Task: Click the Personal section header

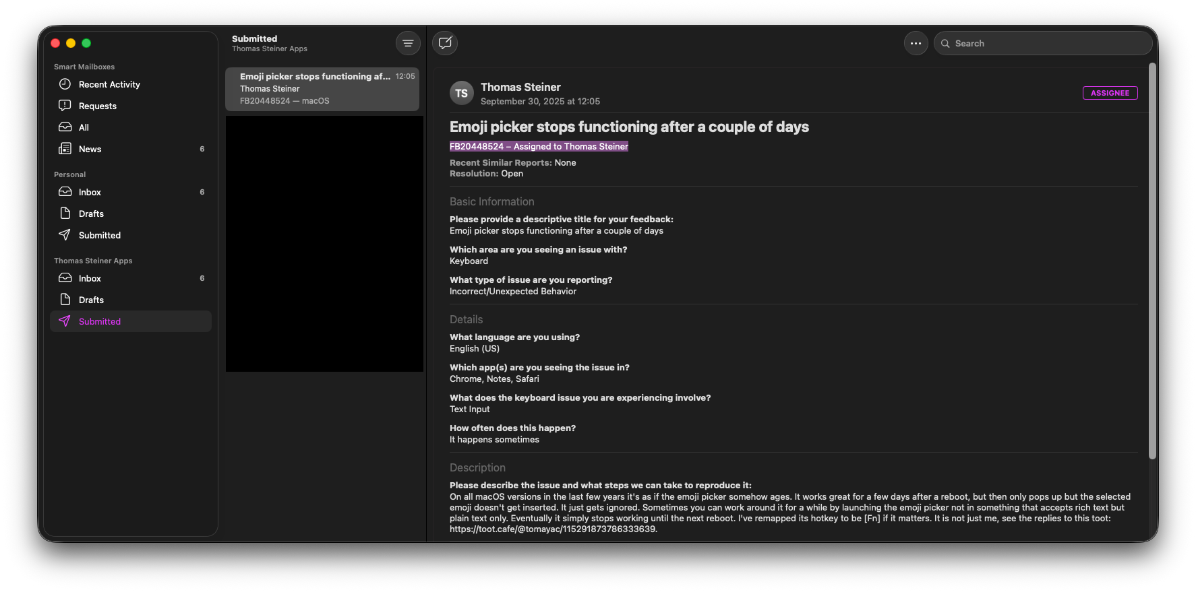Action: pyautogui.click(x=70, y=174)
